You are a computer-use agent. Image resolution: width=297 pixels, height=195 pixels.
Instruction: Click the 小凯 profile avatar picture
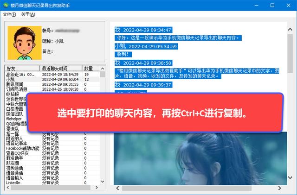coord(25,43)
